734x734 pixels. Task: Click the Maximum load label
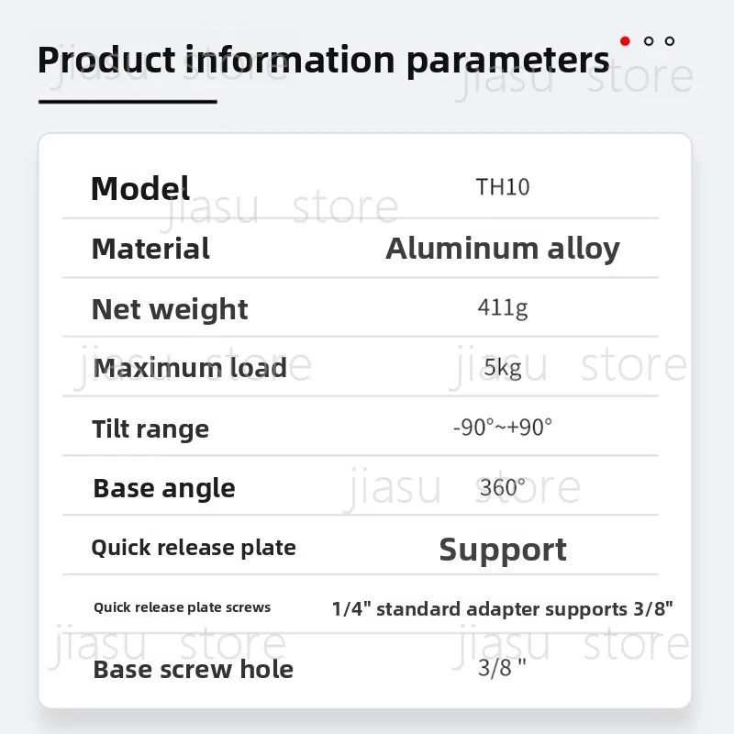click(190, 368)
